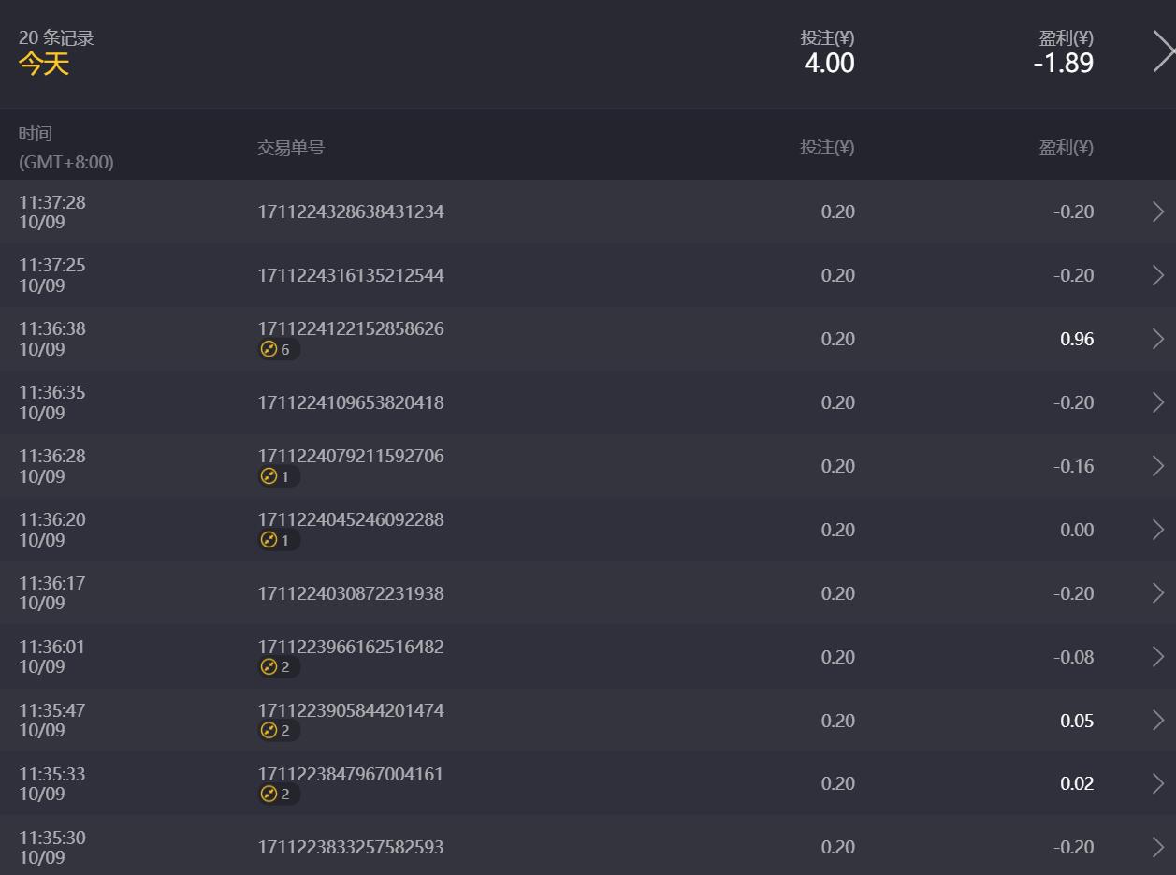Open transaction 1711224328638431234

pos(351,212)
